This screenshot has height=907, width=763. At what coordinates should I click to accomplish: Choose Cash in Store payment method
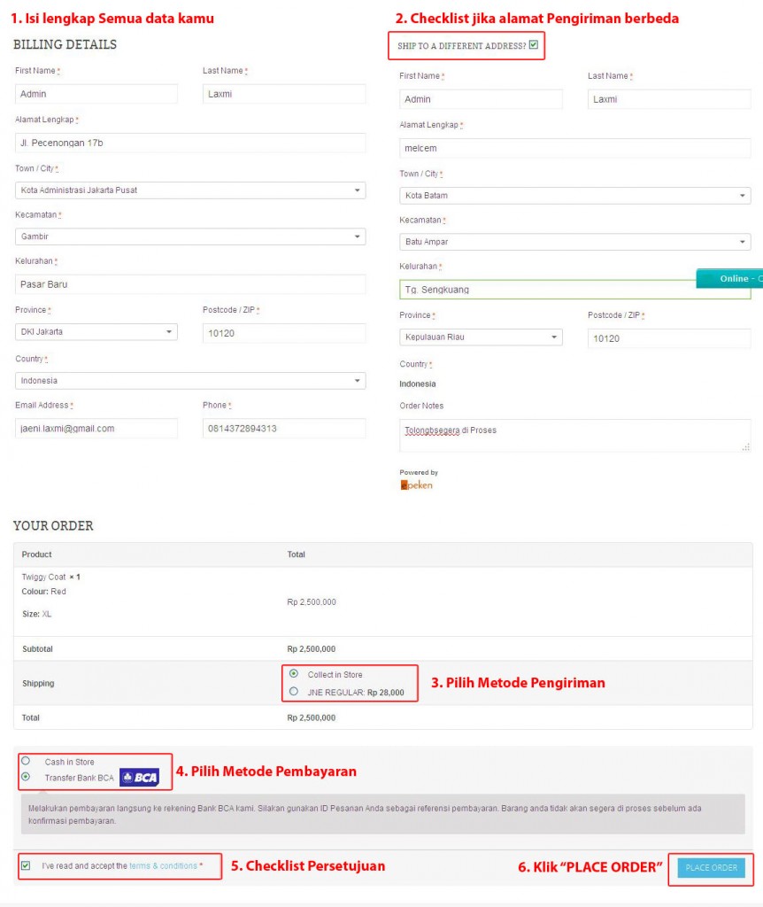(25, 760)
